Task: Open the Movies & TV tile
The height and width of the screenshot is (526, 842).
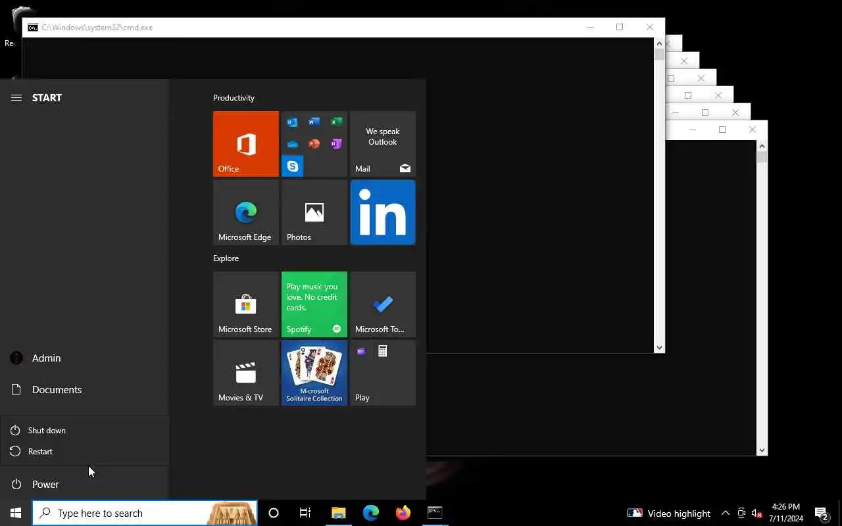Action: 246,373
